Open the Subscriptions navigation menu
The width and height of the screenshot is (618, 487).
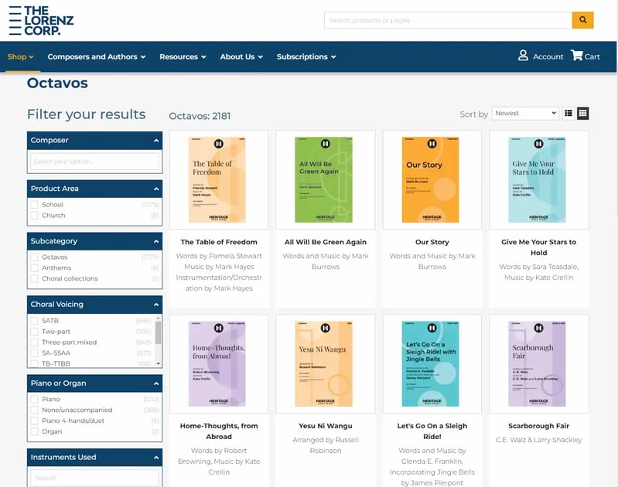306,56
